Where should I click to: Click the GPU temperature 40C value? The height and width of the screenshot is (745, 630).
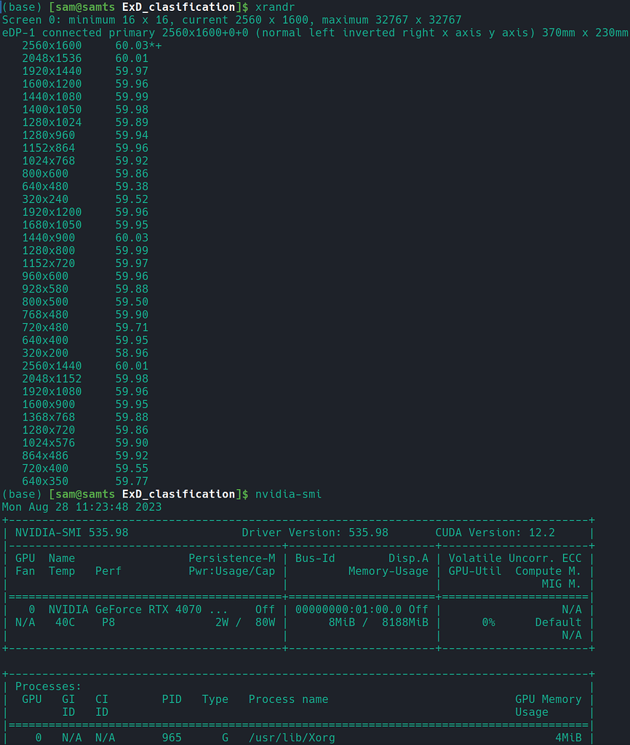(x=62, y=622)
